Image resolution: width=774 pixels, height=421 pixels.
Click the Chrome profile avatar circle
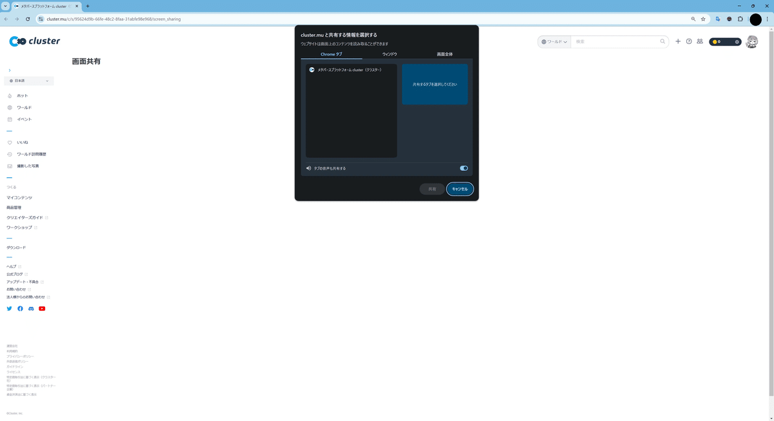coord(755,19)
